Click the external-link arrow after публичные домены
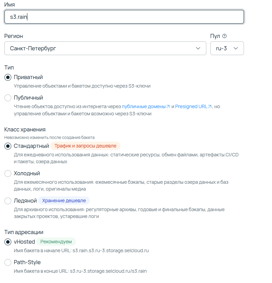This screenshot has width=272, height=283. [168, 107]
